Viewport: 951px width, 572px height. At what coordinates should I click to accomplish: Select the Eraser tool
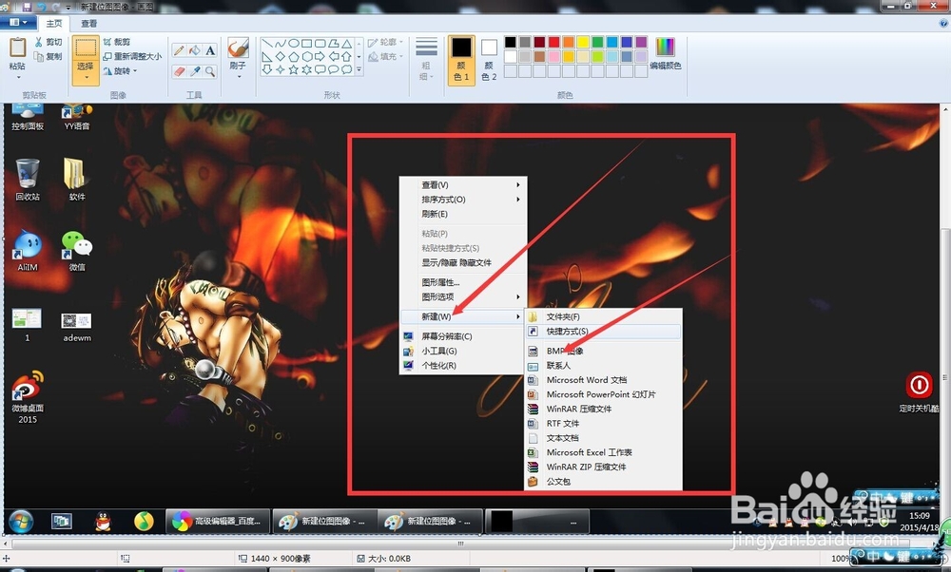click(179, 71)
